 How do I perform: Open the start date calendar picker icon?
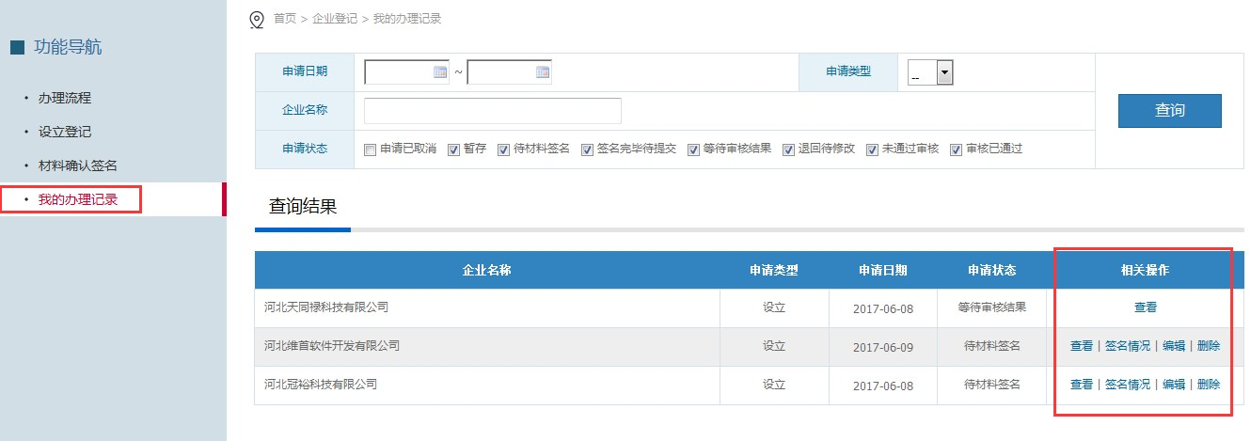pos(439,72)
